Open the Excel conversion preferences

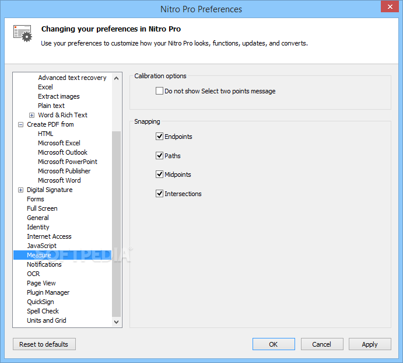[45, 87]
